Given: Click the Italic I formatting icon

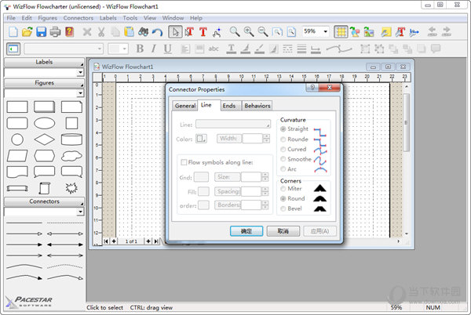Looking at the screenshot, I should pos(154,49).
